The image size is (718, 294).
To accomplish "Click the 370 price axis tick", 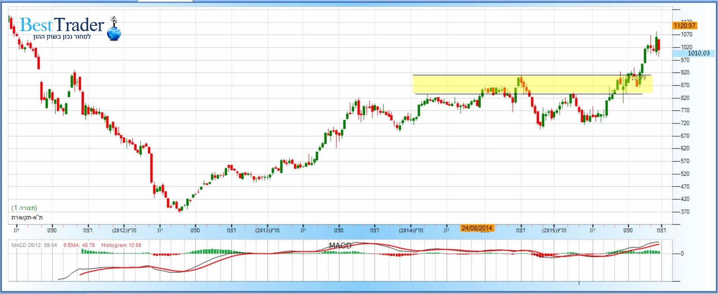I will point(685,212).
